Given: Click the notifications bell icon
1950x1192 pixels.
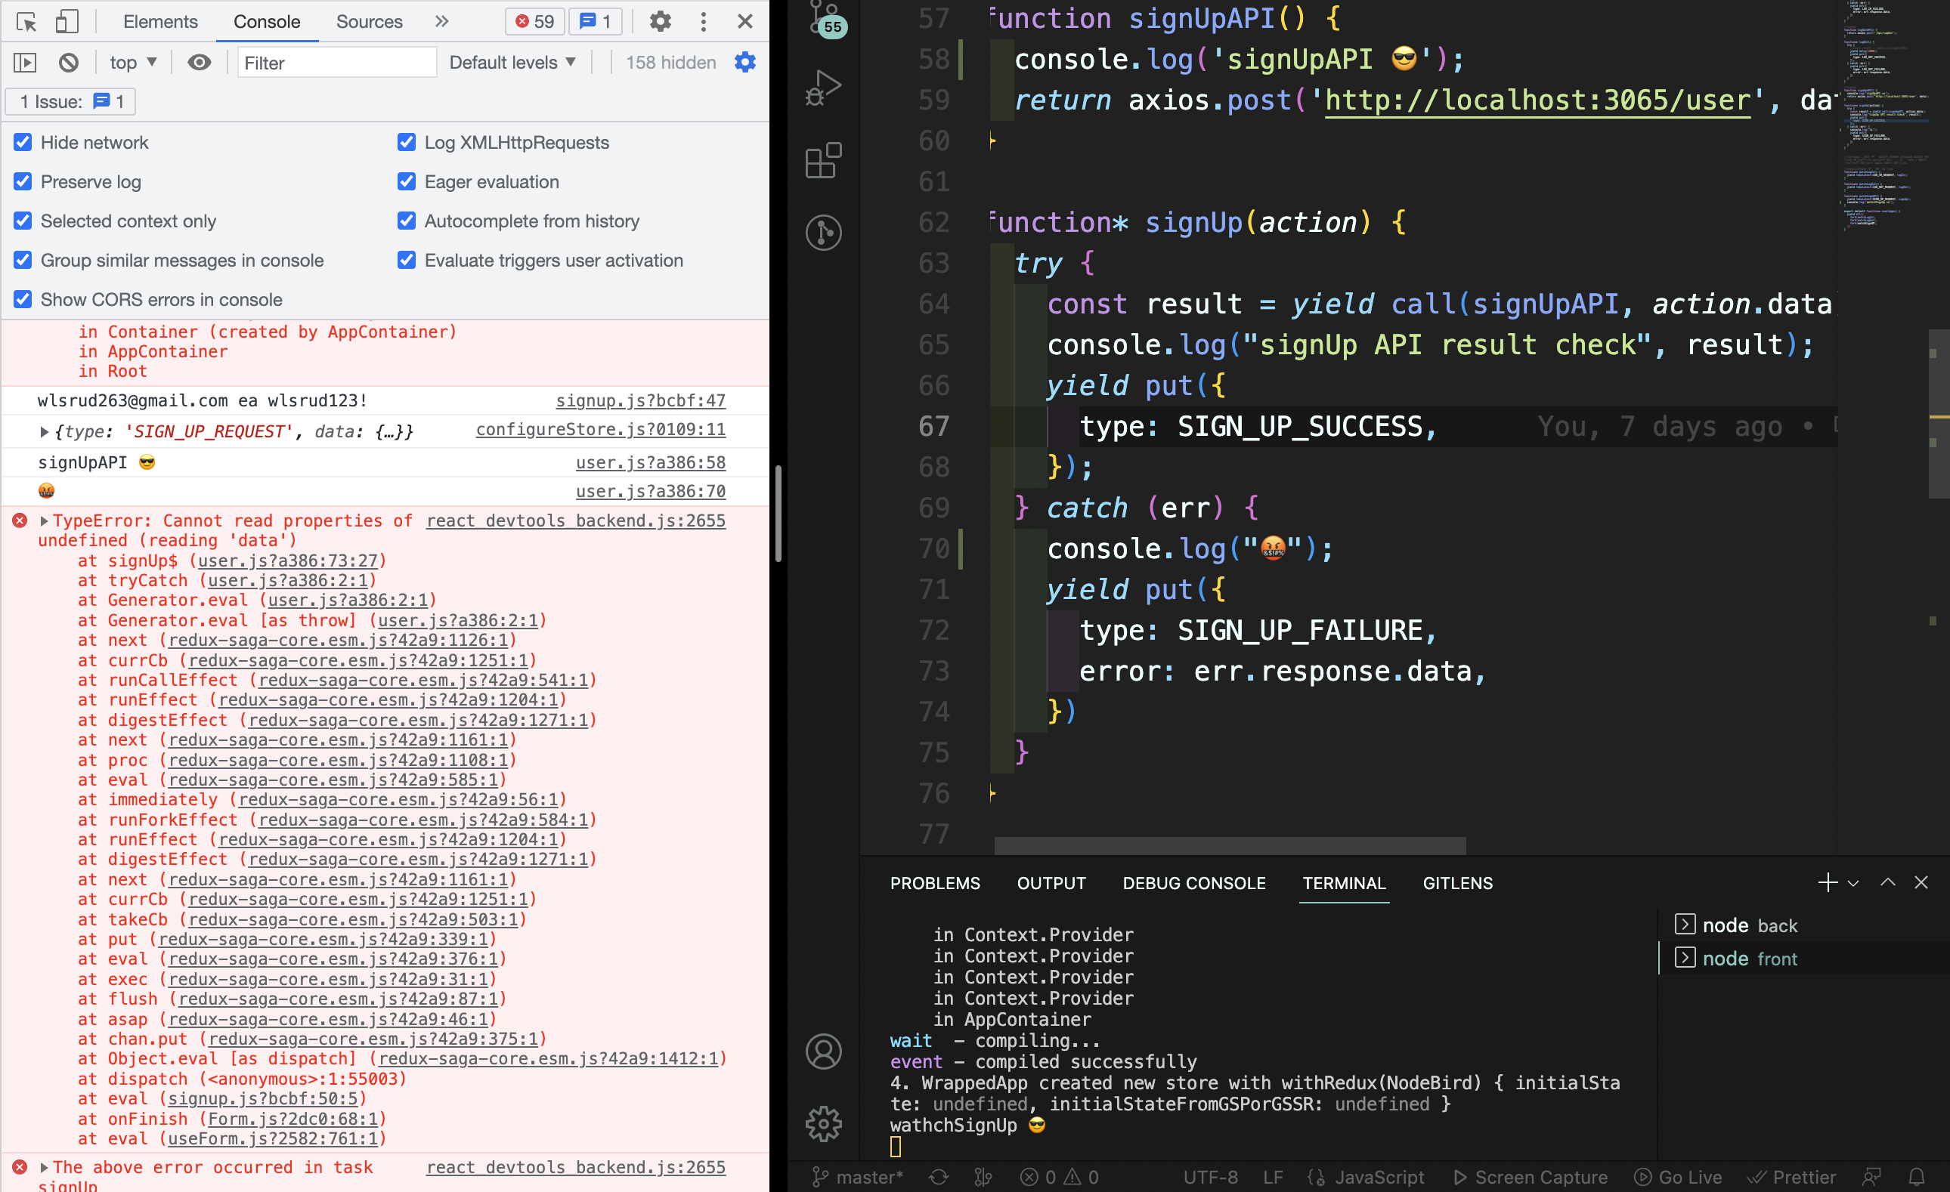Looking at the screenshot, I should (1917, 1177).
